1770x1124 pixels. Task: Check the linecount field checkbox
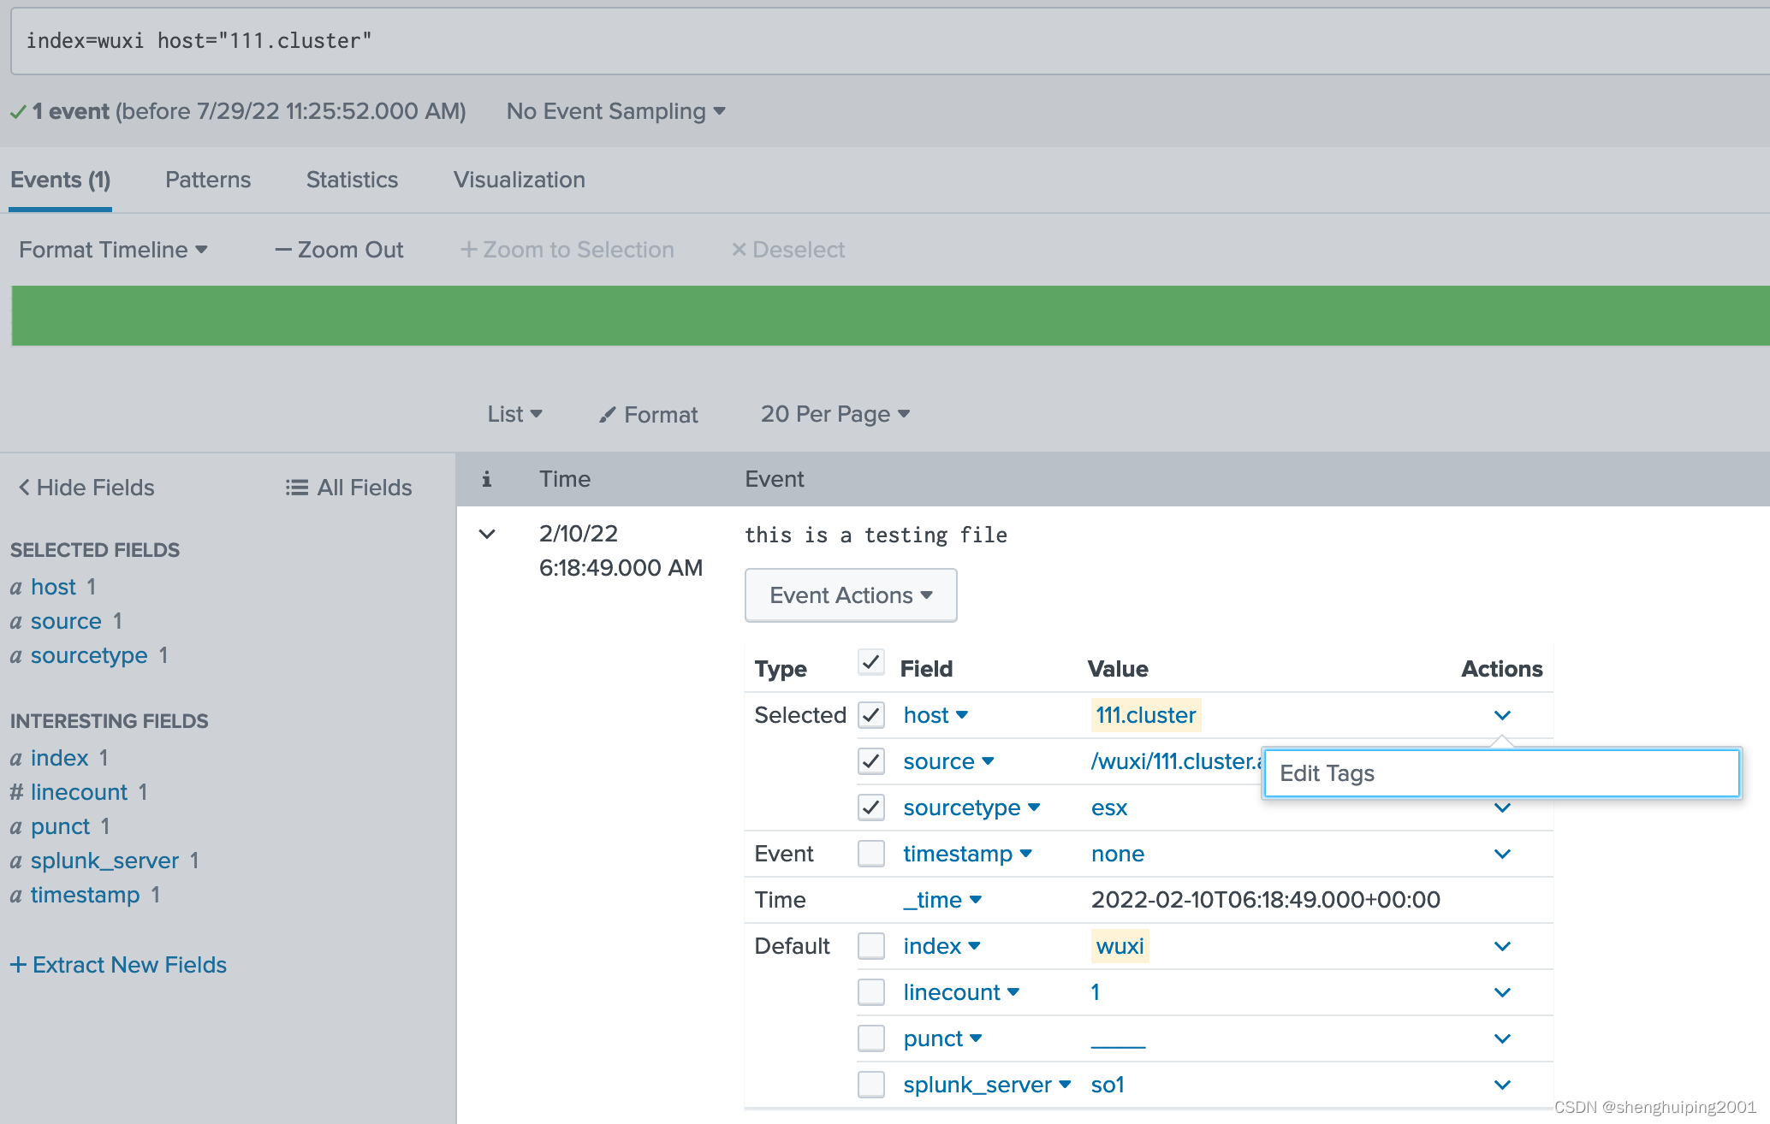pyautogui.click(x=871, y=992)
